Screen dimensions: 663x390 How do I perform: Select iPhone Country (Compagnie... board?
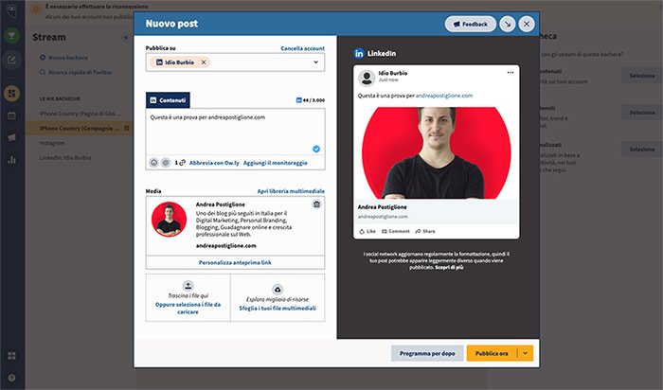pos(80,128)
